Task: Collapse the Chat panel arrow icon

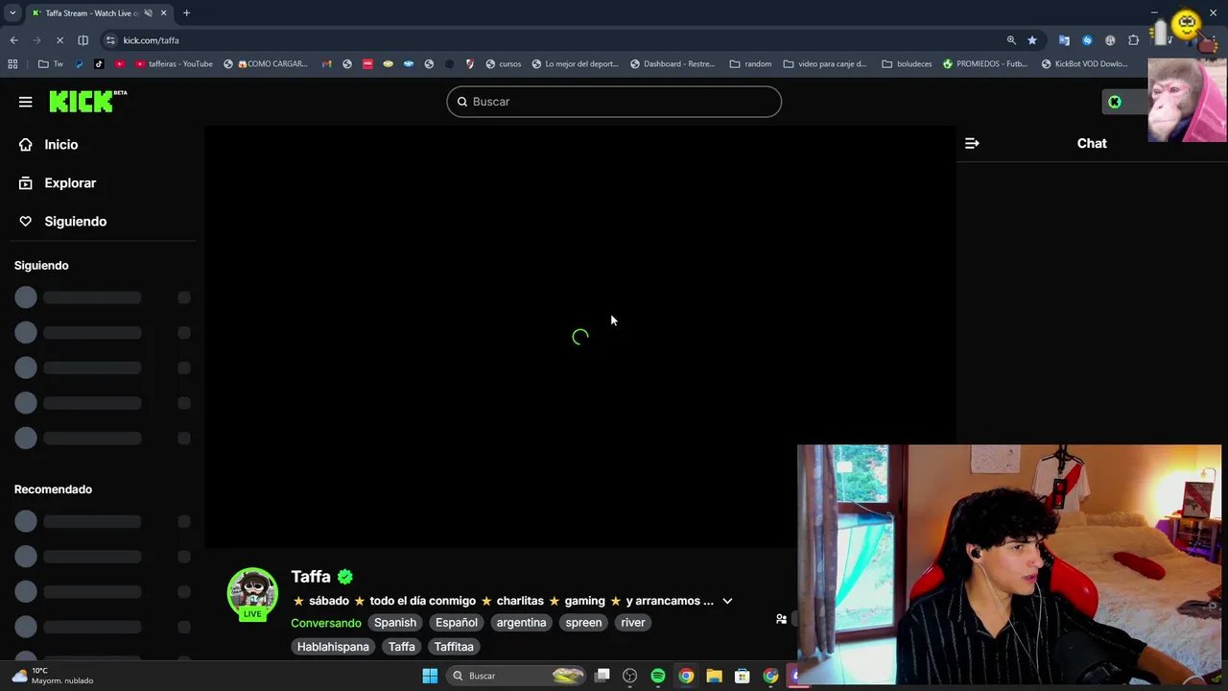Action: pyautogui.click(x=972, y=143)
